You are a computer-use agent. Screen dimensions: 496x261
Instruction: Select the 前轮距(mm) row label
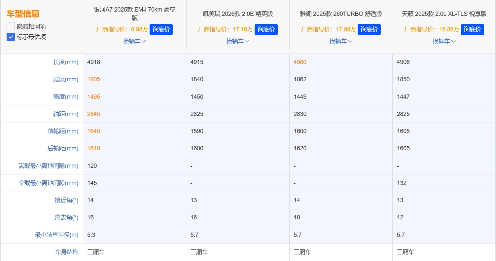click(63, 131)
